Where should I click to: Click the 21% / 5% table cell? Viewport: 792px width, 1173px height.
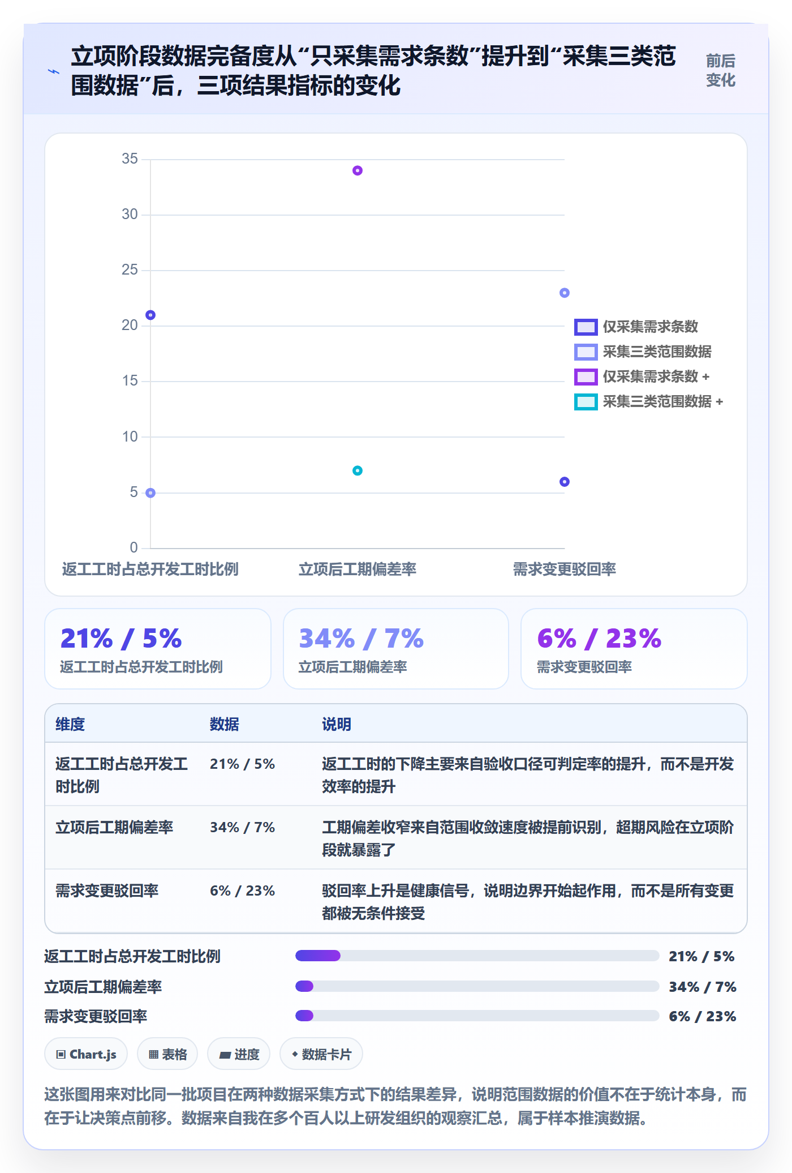pyautogui.click(x=242, y=764)
